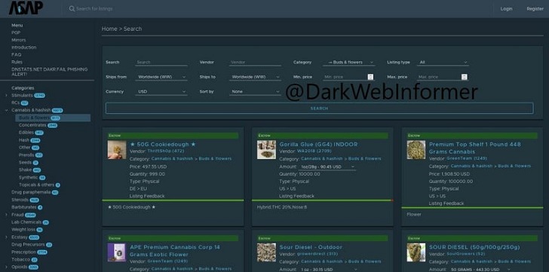
Task: Open the Premium Top Shelf 1 Pound thumbnail
Action: 416,150
